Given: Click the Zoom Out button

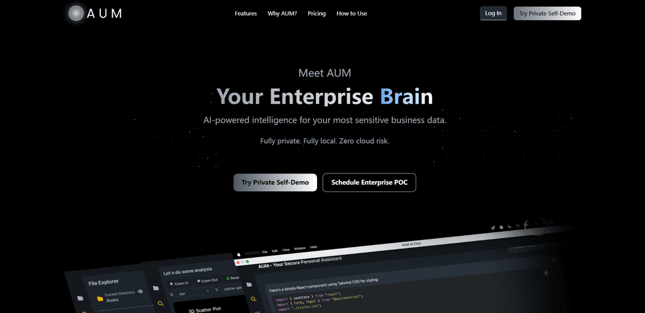Looking at the screenshot, I should click(x=207, y=280).
